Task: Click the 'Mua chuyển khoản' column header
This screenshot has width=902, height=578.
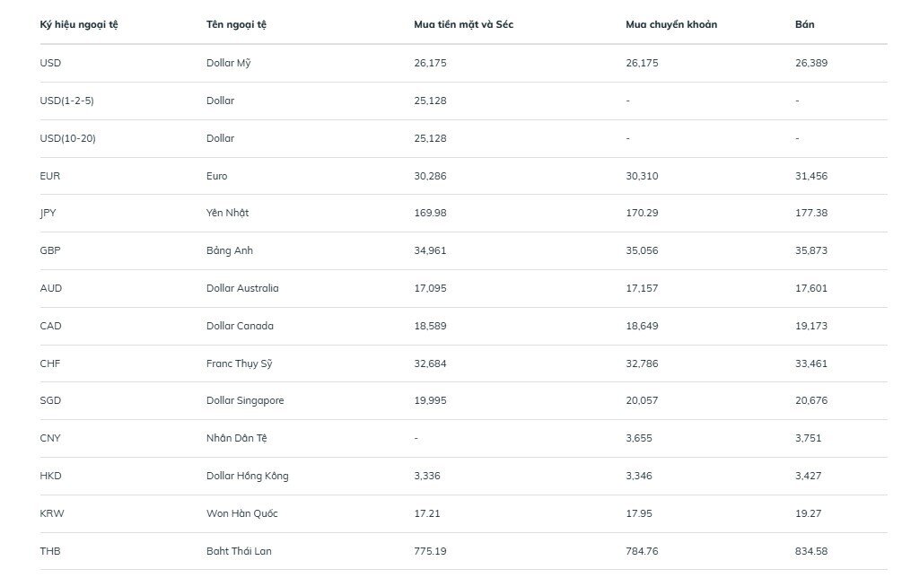Action: pyautogui.click(x=671, y=24)
